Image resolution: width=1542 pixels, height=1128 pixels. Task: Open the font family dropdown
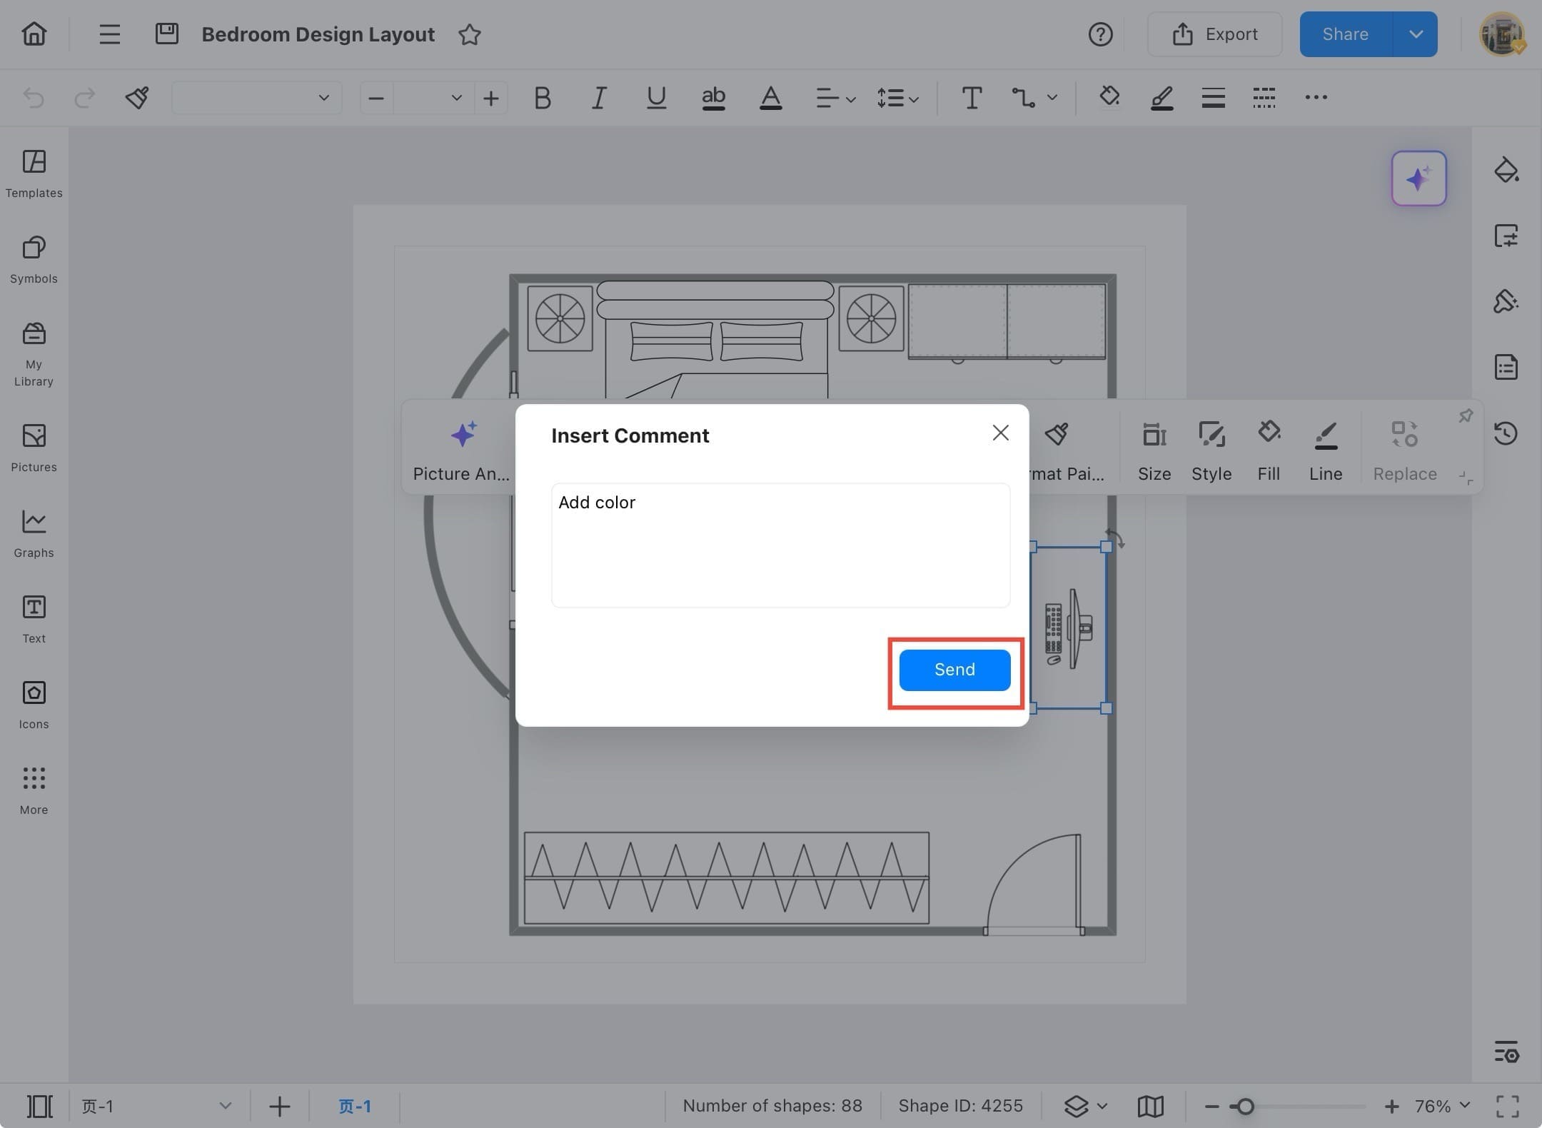coord(256,98)
